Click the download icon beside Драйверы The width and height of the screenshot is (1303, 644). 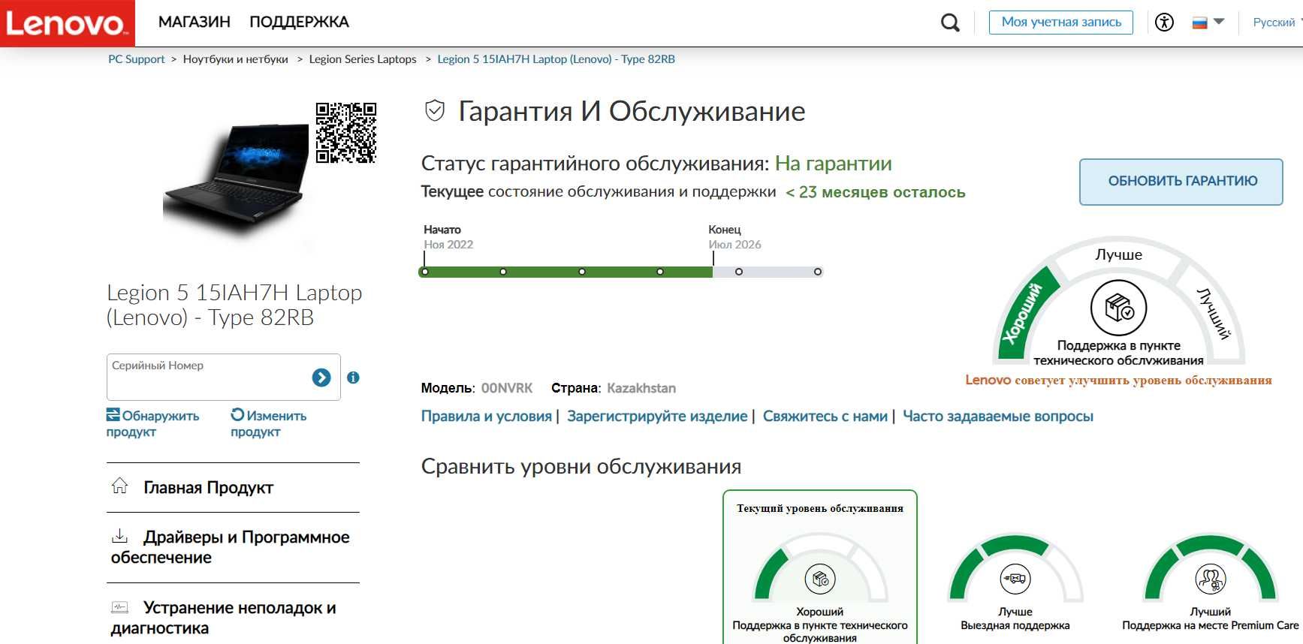click(119, 536)
